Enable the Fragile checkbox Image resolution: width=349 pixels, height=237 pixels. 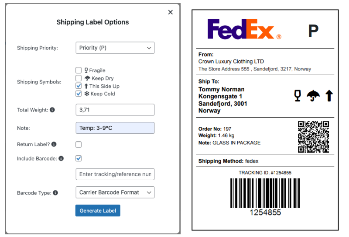pyautogui.click(x=79, y=70)
